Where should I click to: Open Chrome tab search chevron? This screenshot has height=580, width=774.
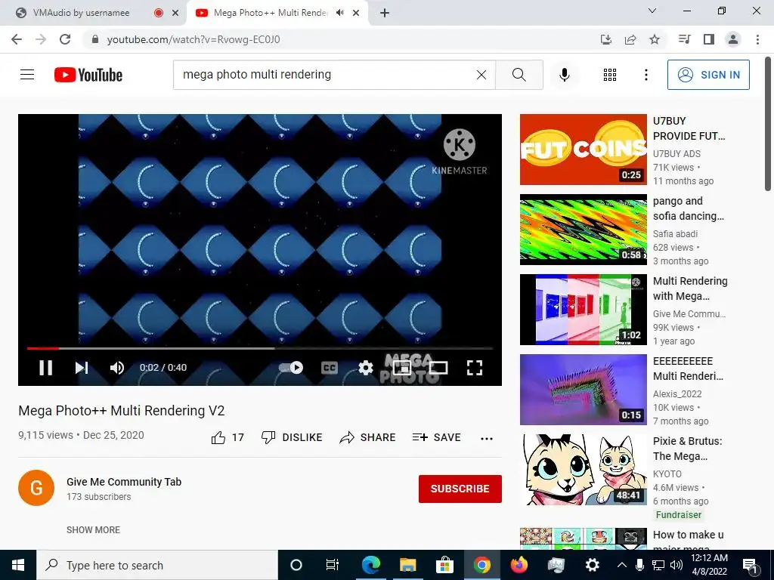[x=652, y=11]
